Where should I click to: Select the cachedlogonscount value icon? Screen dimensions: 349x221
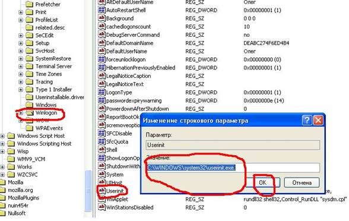(101, 27)
